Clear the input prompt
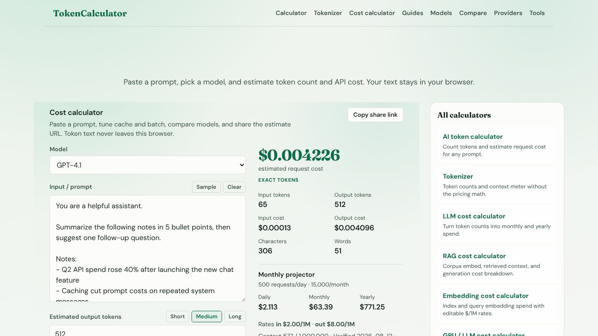598x336 pixels. pos(234,187)
